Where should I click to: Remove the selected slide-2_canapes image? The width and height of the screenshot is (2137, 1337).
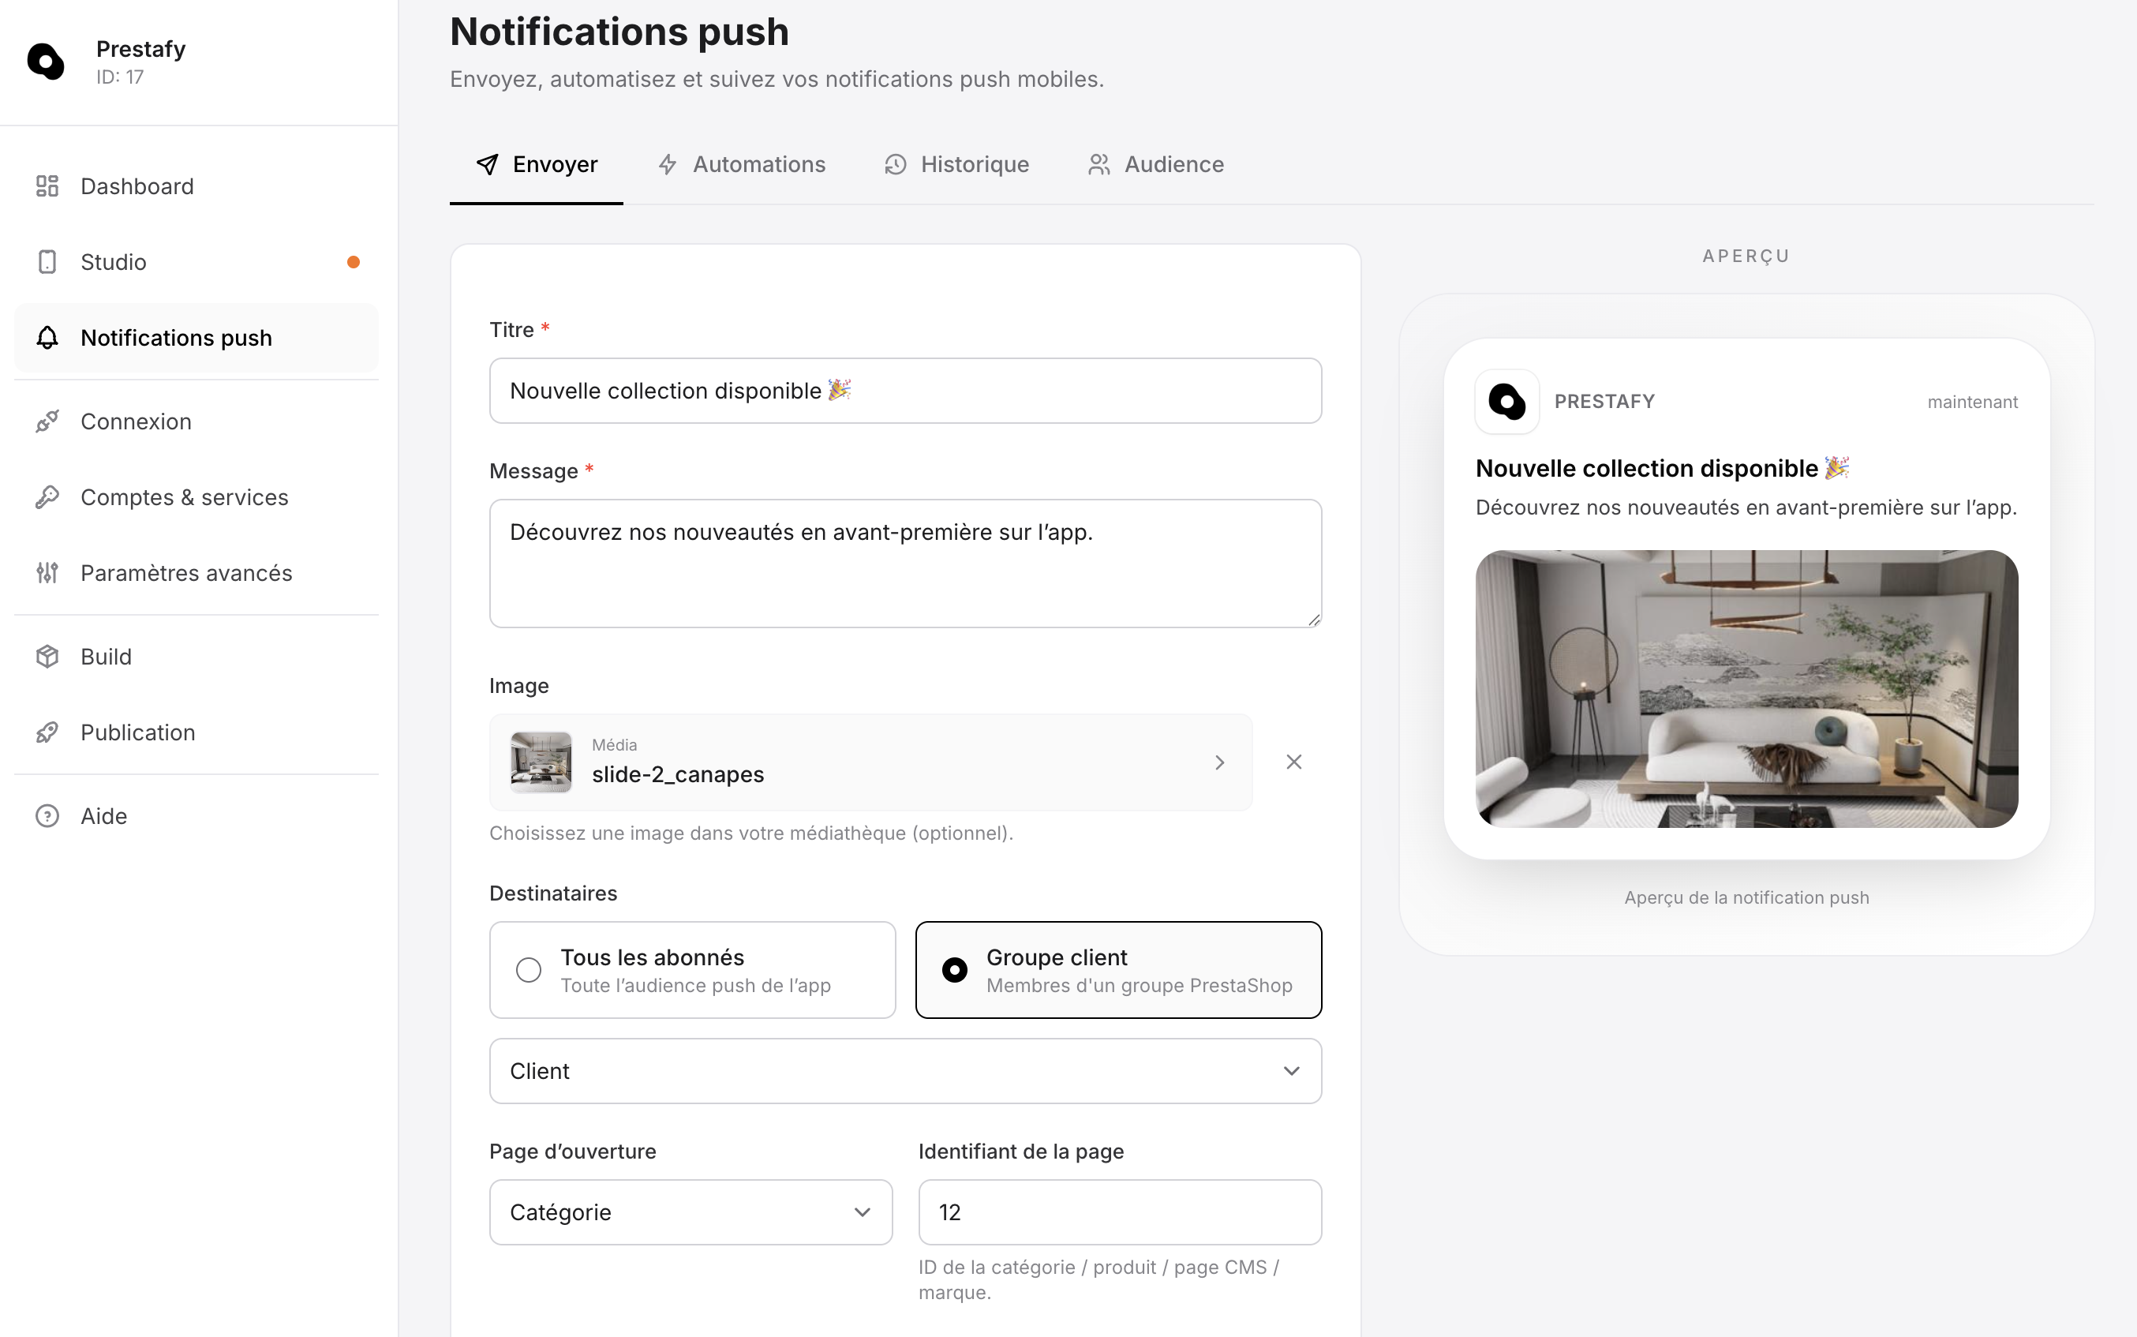coord(1293,762)
